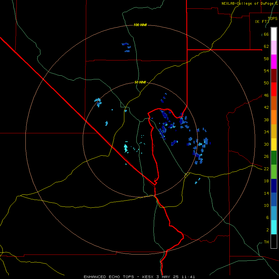Viewport: 279px width, 279px height.
Task: Click legend value 10
Action: click(x=266, y=205)
